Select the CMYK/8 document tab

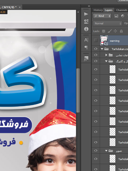(11, 7)
